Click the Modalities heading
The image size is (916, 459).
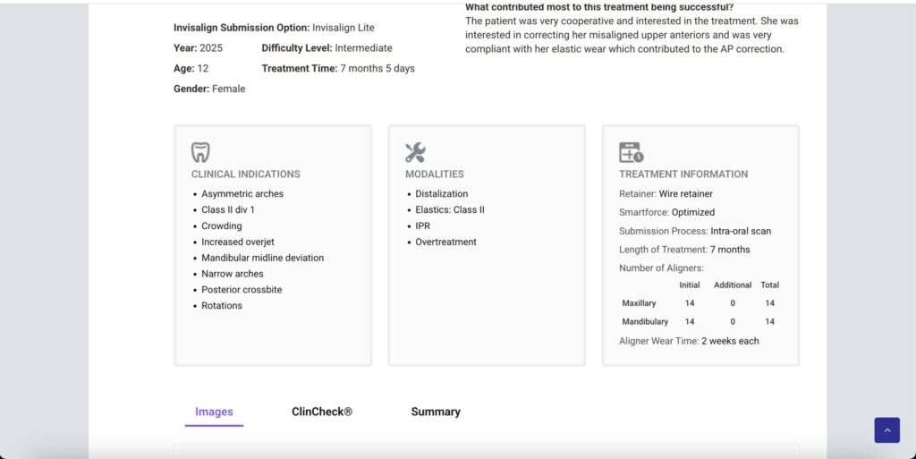click(435, 174)
